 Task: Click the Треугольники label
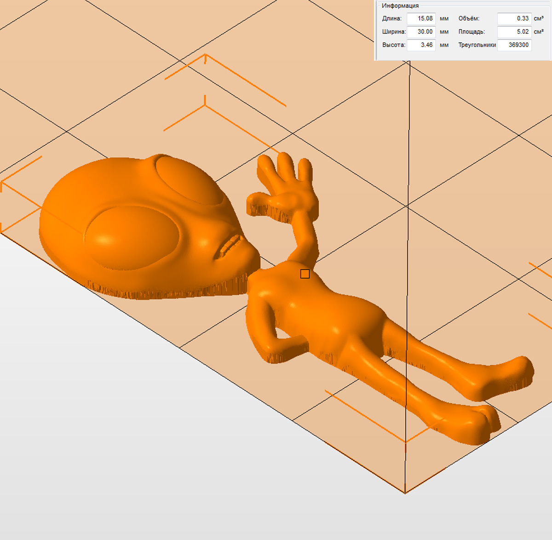coord(477,45)
